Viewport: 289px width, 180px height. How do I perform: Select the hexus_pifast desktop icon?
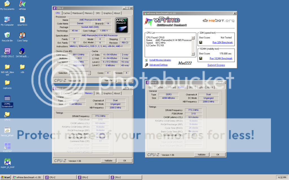click(7, 130)
